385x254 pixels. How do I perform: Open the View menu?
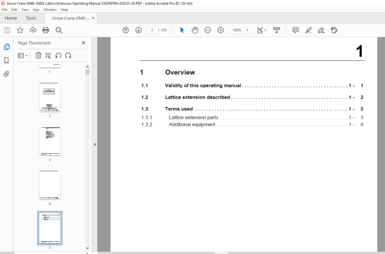point(25,10)
